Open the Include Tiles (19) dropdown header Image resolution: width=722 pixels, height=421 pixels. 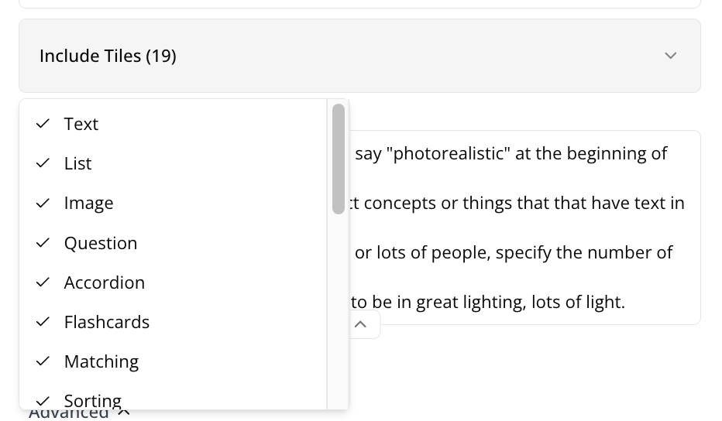pyautogui.click(x=359, y=56)
